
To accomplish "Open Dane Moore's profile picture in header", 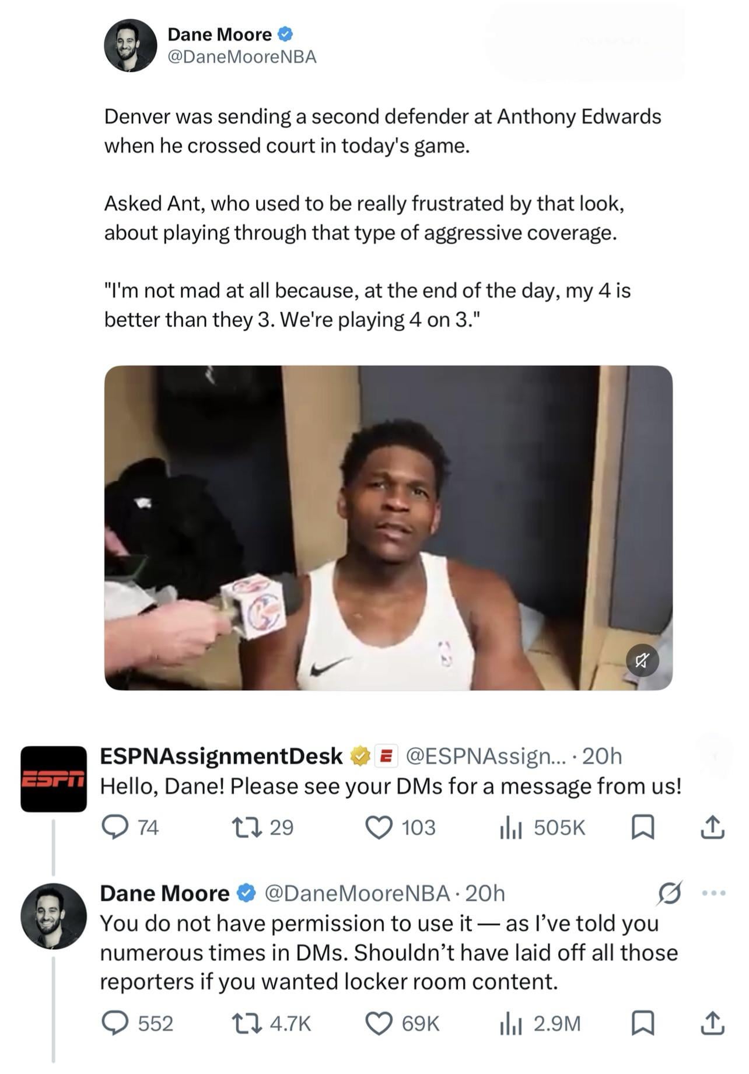I will (131, 46).
